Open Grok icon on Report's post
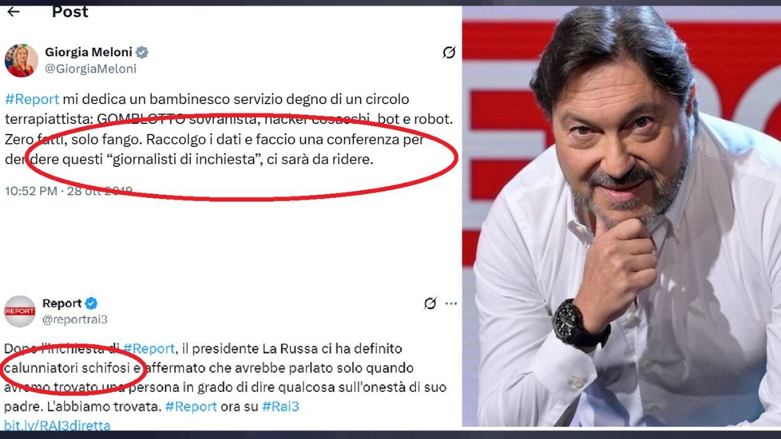 tap(430, 303)
